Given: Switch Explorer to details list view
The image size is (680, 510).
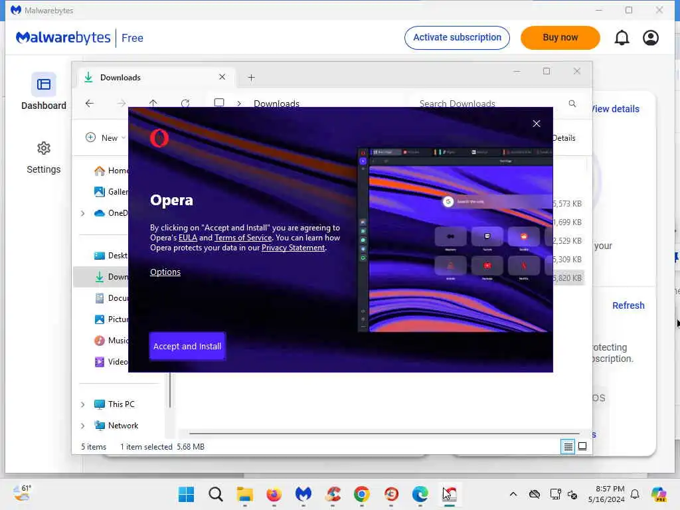Looking at the screenshot, I should [568, 446].
